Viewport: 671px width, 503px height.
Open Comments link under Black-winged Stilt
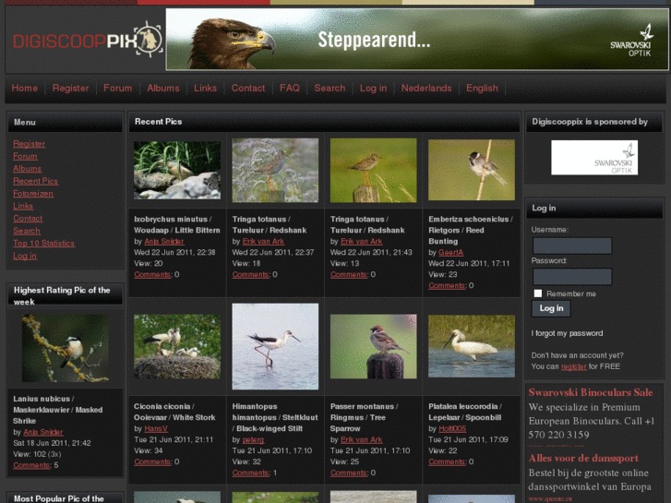[250, 473]
